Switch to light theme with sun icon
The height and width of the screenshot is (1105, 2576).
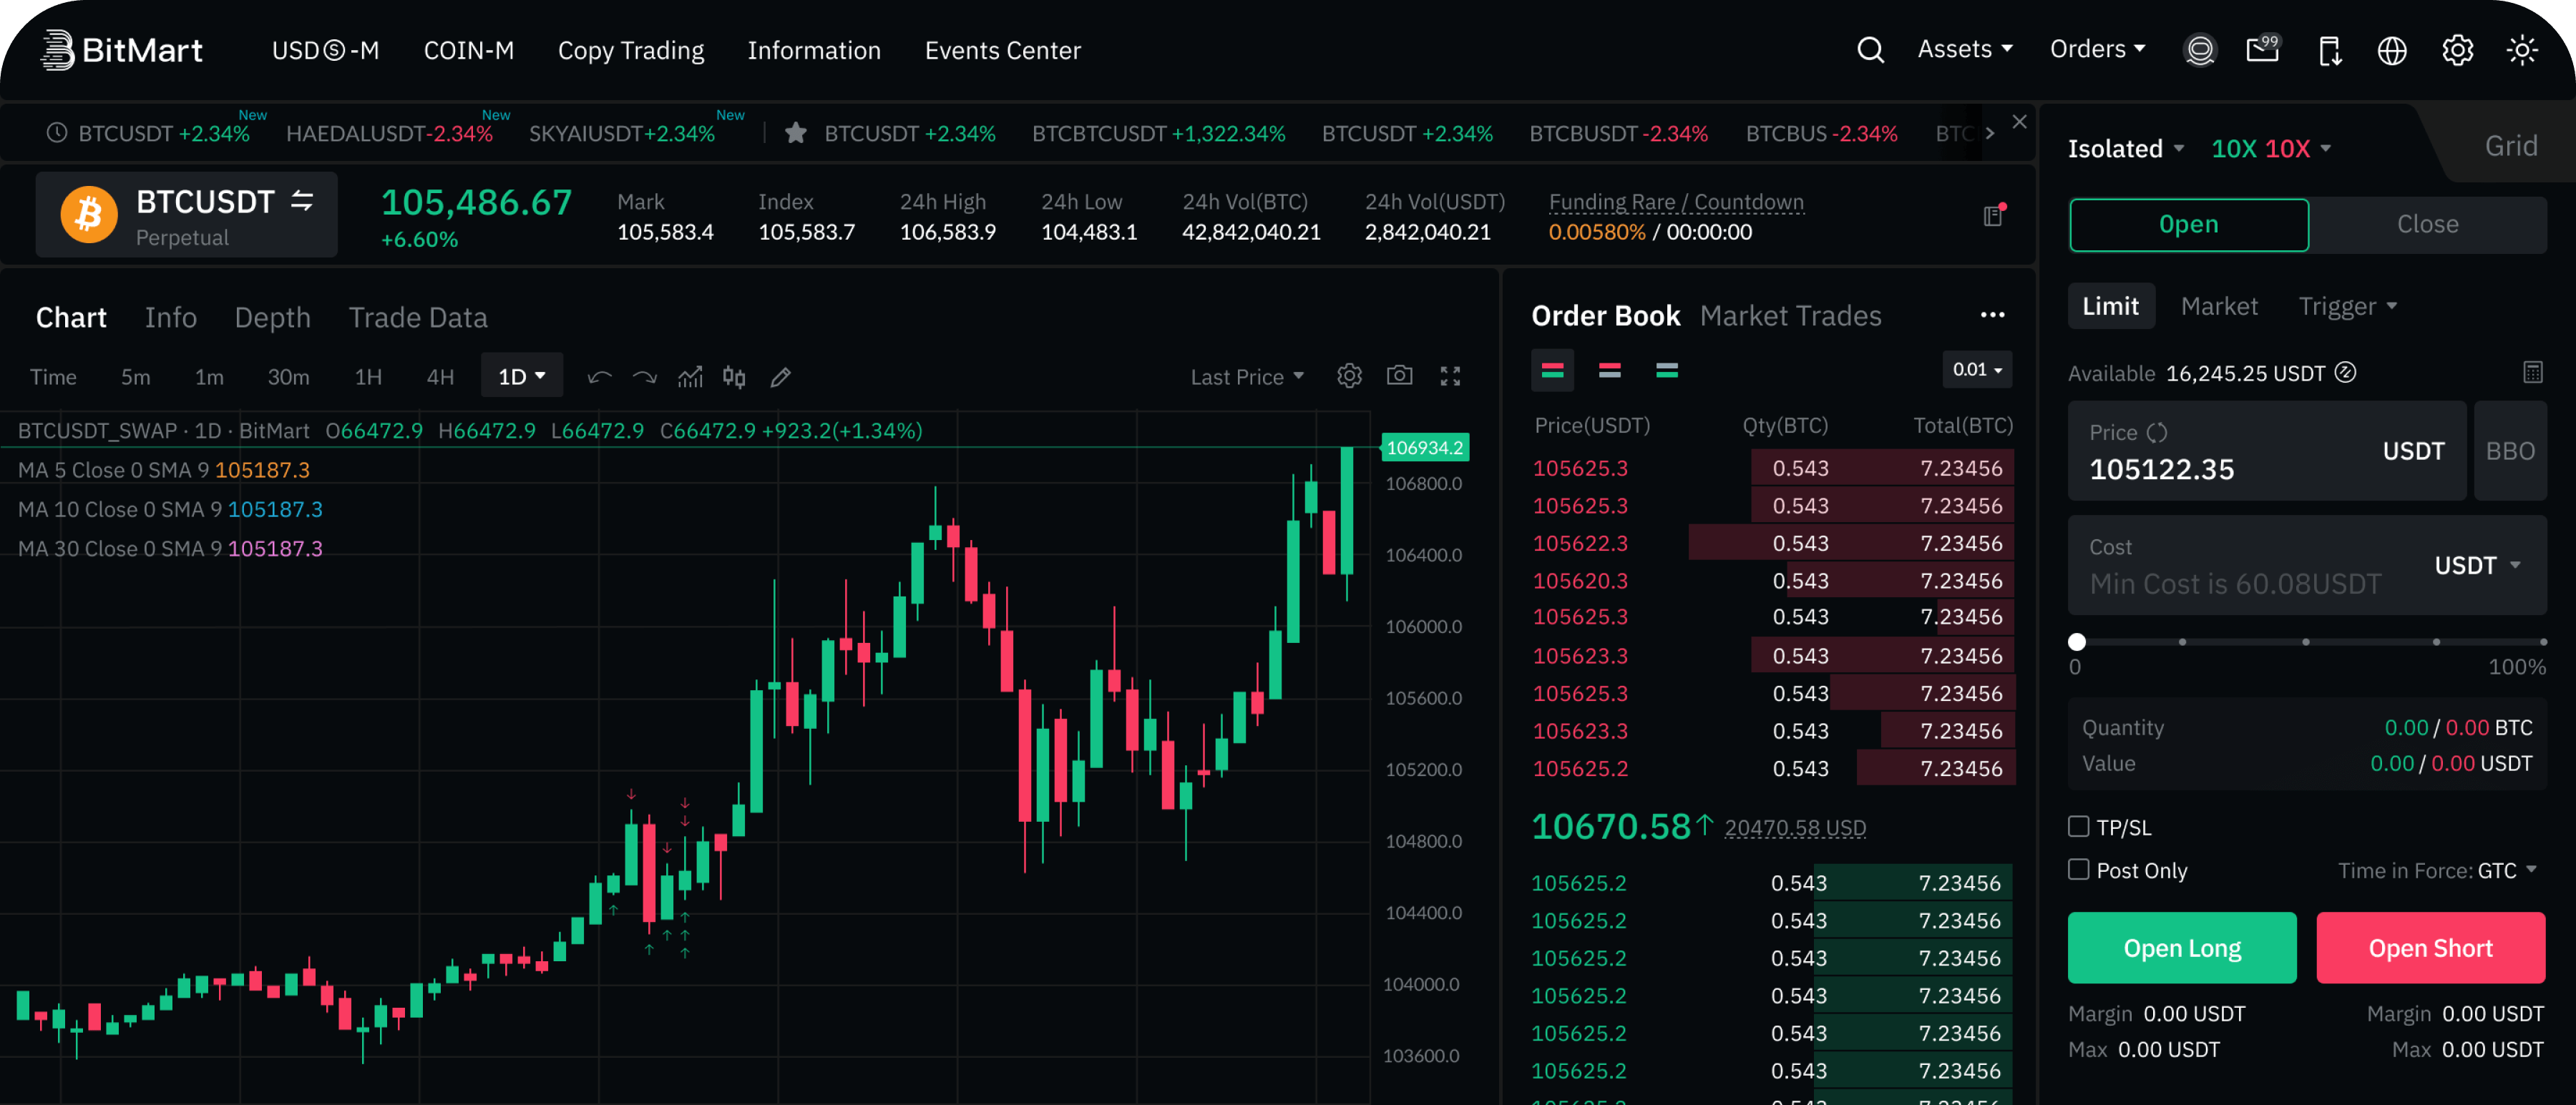click(x=2521, y=50)
